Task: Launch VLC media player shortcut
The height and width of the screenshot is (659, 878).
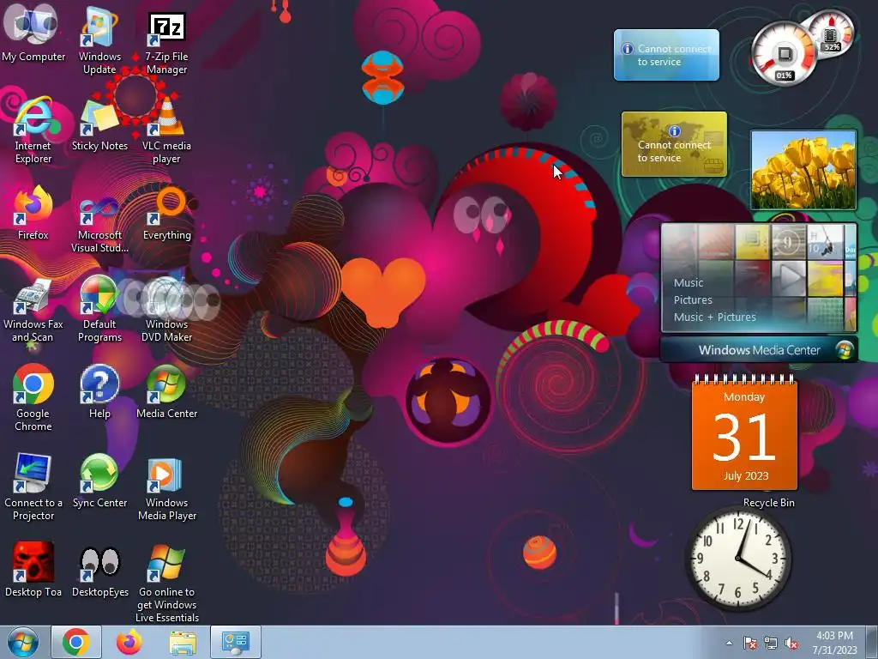Action: [x=166, y=130]
